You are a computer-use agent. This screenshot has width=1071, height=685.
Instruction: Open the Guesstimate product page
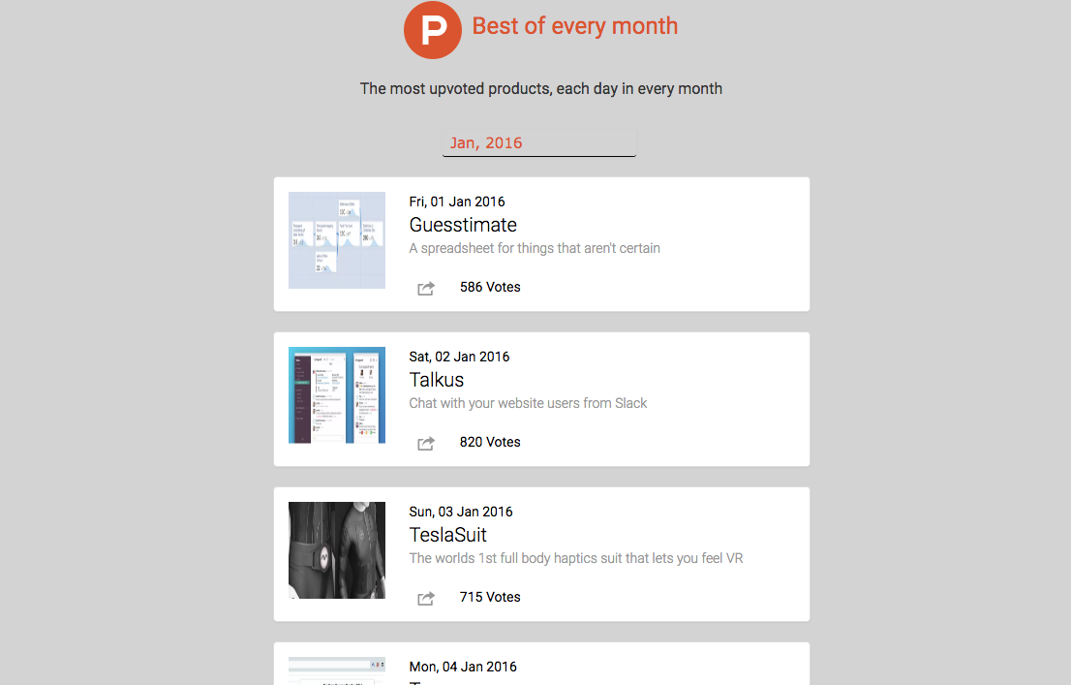point(463,224)
